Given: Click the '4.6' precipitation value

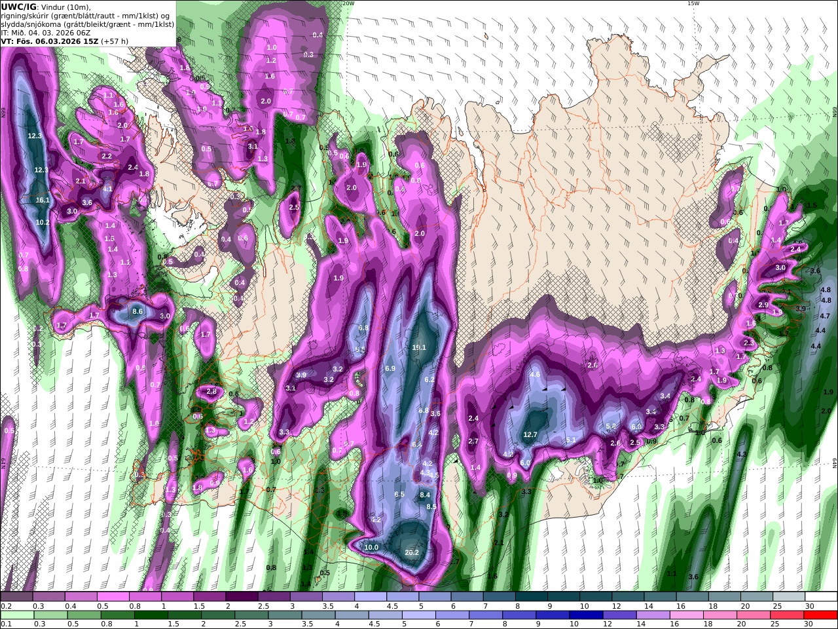Looking at the screenshot, I should coord(535,374).
